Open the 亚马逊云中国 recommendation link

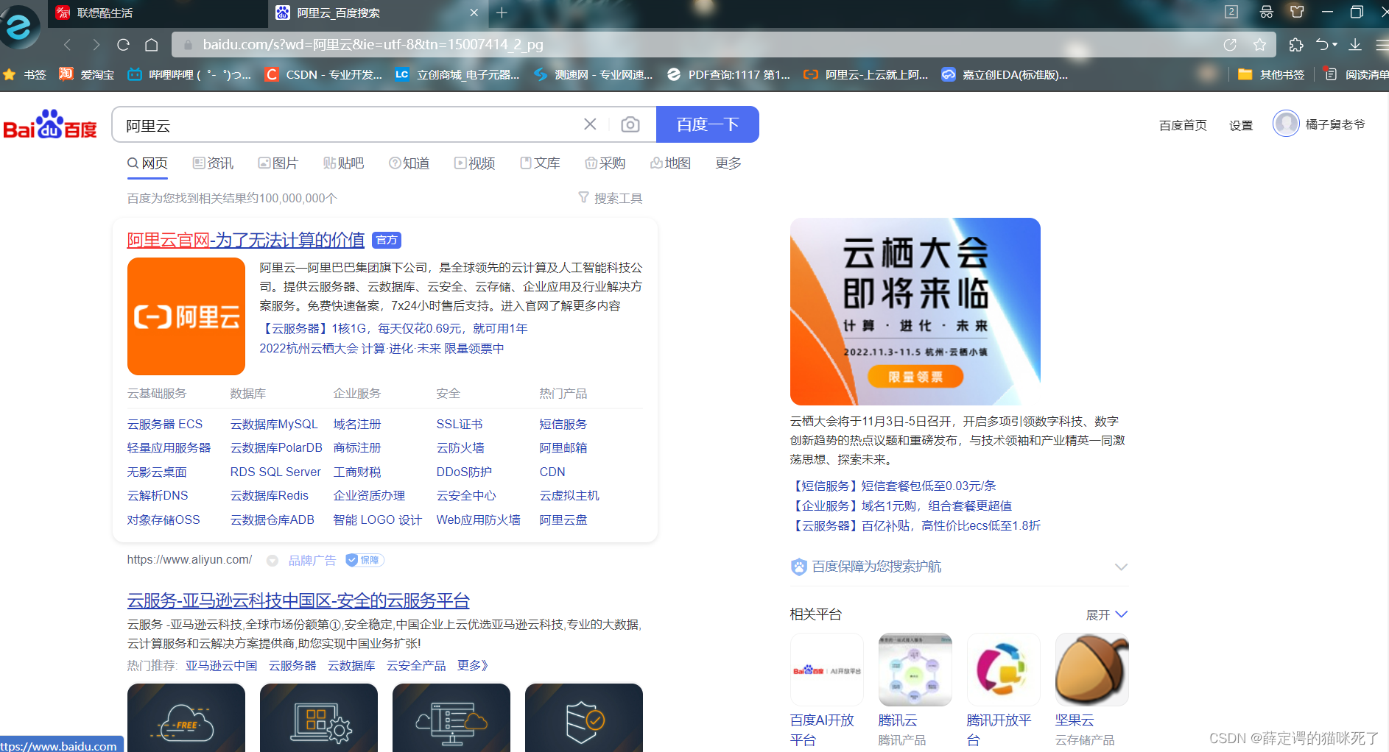coord(221,665)
